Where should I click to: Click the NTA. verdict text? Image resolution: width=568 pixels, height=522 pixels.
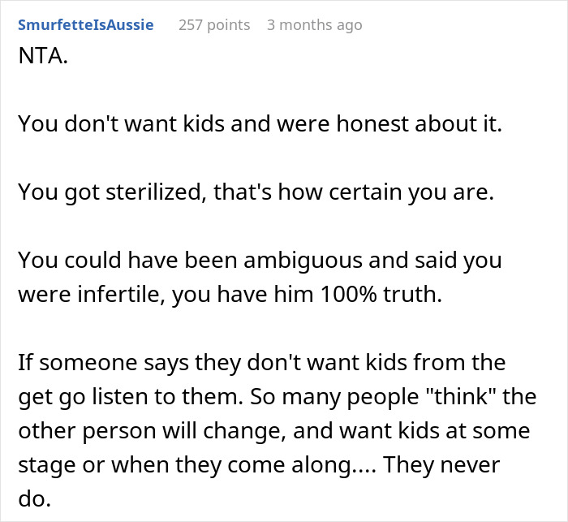pos(43,56)
